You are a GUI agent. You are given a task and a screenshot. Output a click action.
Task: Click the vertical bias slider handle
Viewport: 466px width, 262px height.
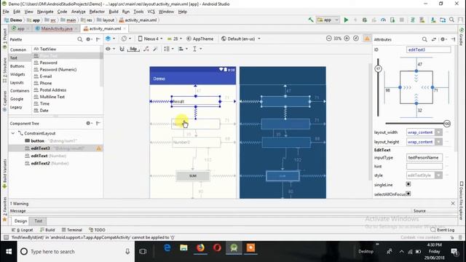click(x=378, y=68)
